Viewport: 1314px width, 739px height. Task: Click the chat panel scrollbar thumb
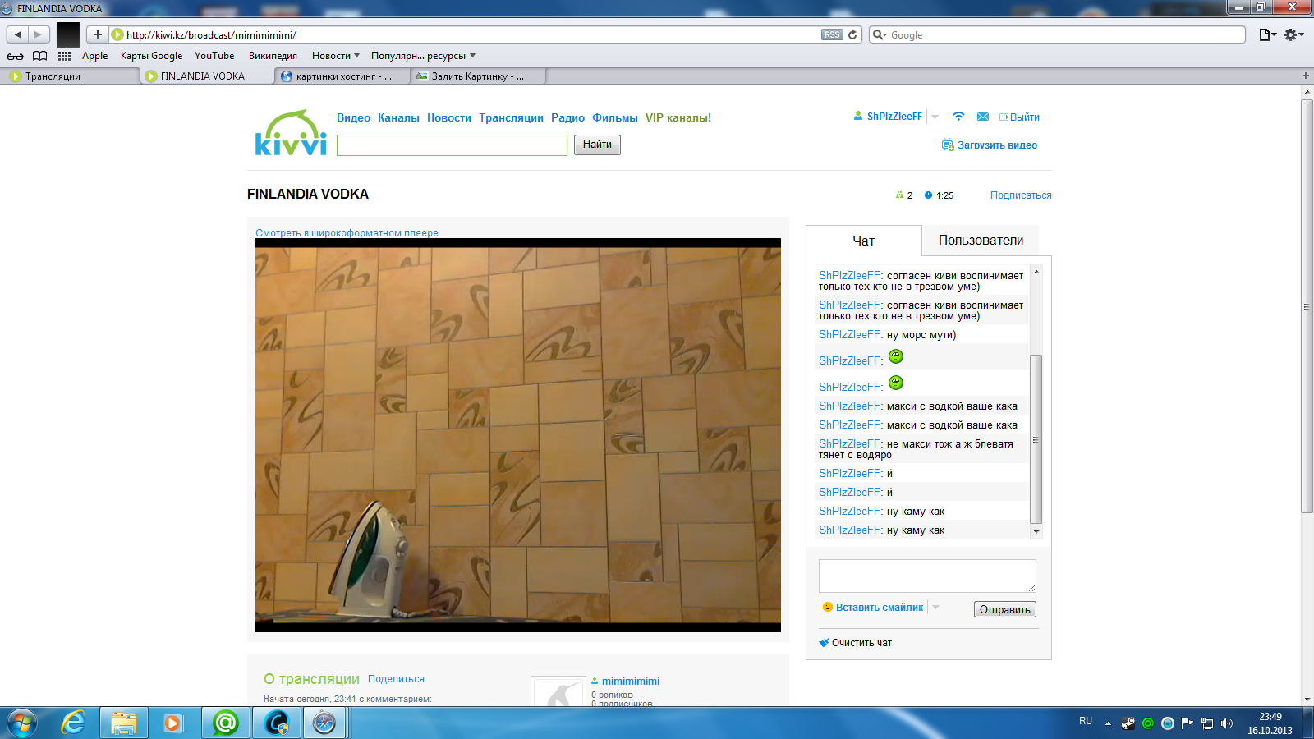pyautogui.click(x=1036, y=439)
